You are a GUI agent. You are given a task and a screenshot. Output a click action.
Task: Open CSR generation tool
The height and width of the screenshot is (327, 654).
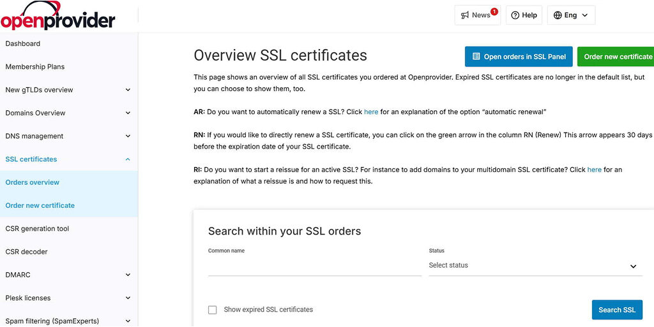click(x=37, y=228)
